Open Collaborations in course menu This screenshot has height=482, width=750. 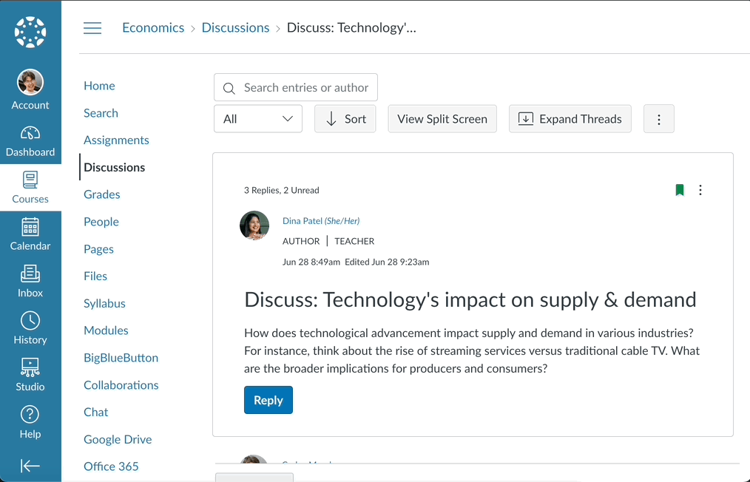[121, 385]
